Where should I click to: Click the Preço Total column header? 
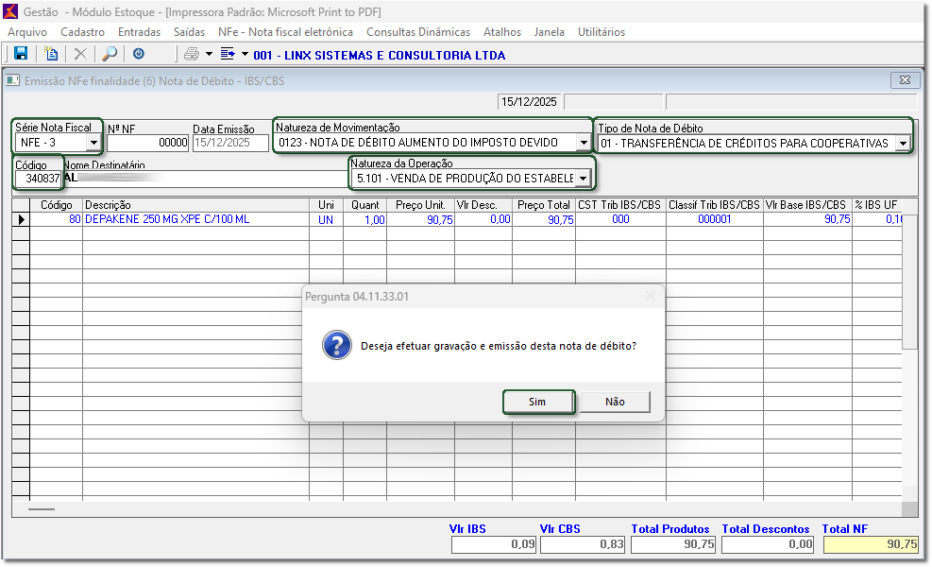(x=544, y=205)
